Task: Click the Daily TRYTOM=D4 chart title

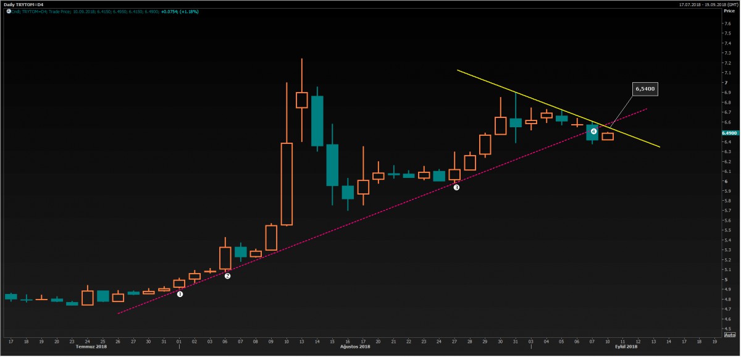Action: click(22, 4)
